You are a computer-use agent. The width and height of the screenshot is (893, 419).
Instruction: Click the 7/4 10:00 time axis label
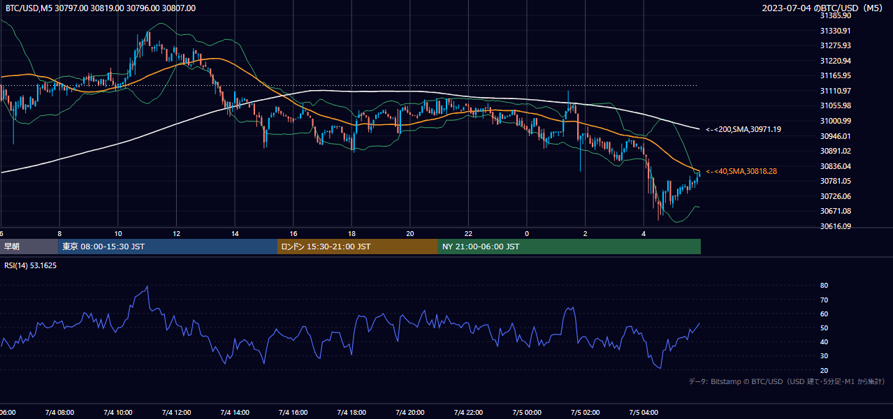tap(118, 413)
